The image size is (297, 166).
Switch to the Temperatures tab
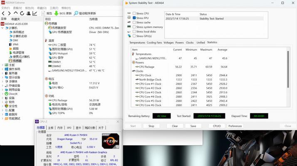(137, 43)
